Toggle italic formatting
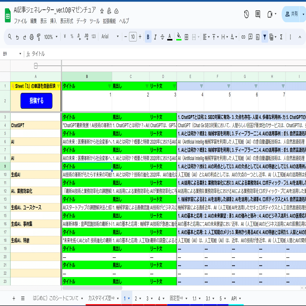The width and height of the screenshot is (306, 306). point(155,37)
